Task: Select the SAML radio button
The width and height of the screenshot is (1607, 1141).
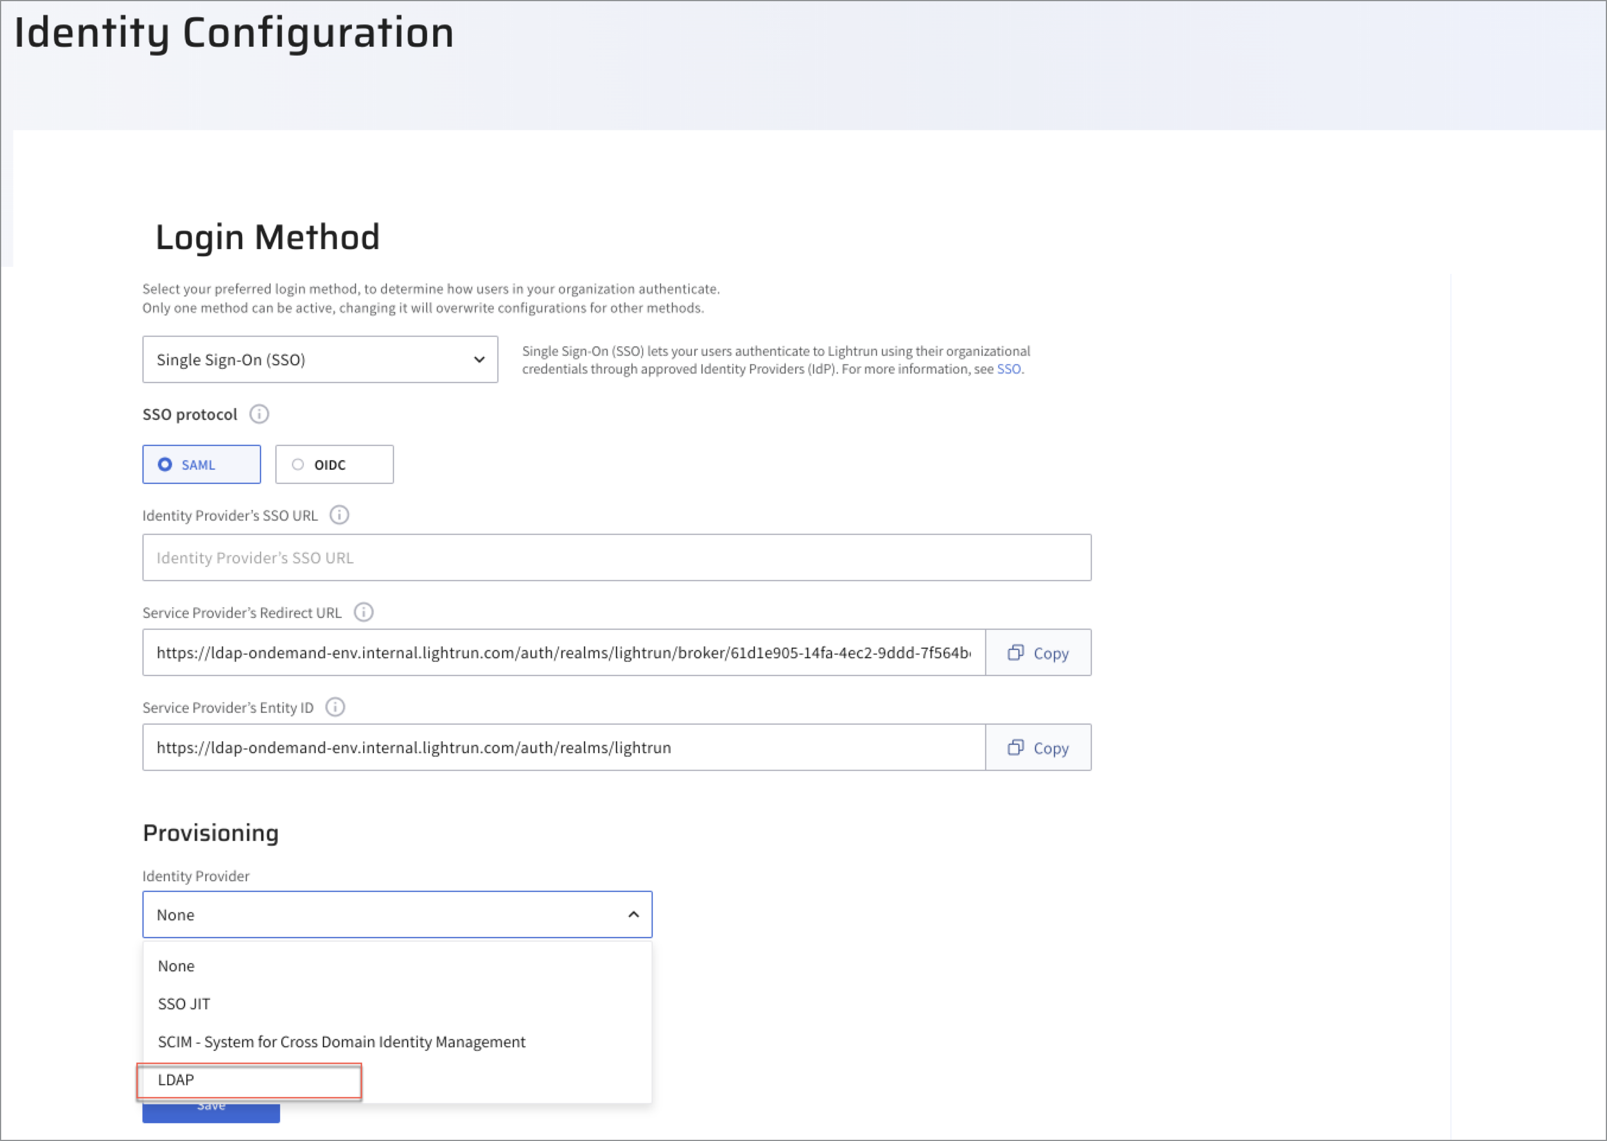Action: tap(165, 464)
